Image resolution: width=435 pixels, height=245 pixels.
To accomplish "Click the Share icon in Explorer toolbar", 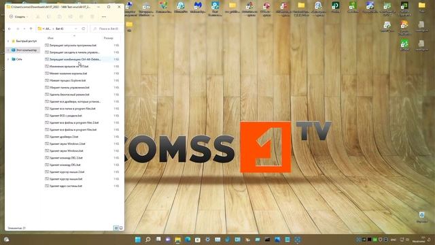I will [x=82, y=16].
